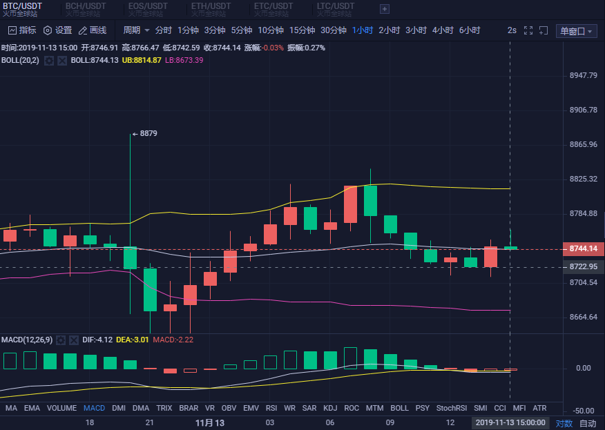This screenshot has height=430, width=605.
Task: Hide MACD panel using its X toggle
Action: [75, 340]
